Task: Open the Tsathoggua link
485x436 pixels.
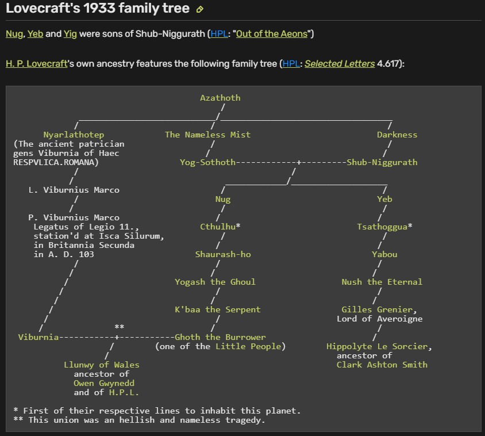Action: [382, 227]
